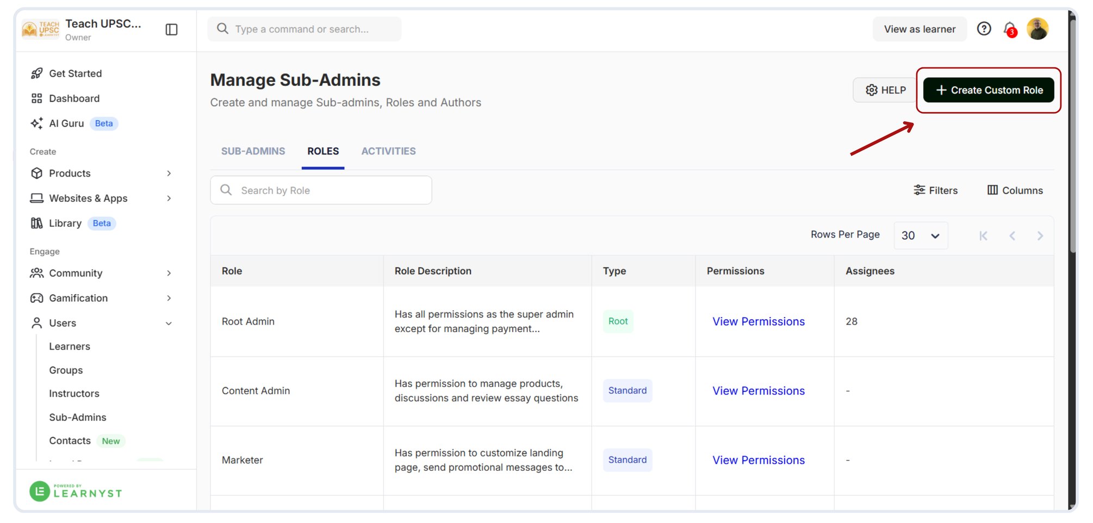Open Sub-Admins in the sidebar
The width and height of the screenshot is (1093, 523).
tap(78, 418)
